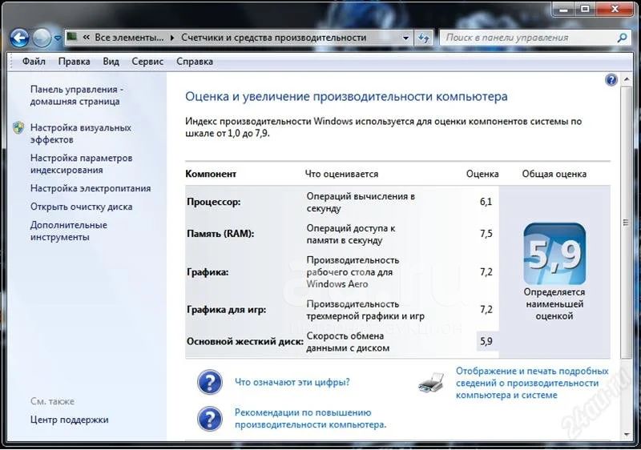Image resolution: width=641 pixels, height=450 pixels.
Task: Select the 'Все элементы...' breadcrumb
Action: (129, 38)
